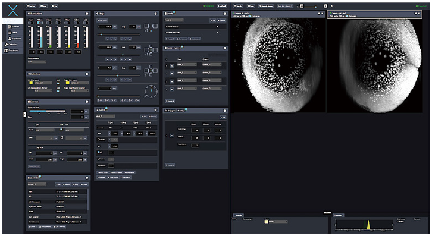Click the Channels panel table scrollbar
The height and width of the screenshot is (236, 432).
point(88,200)
